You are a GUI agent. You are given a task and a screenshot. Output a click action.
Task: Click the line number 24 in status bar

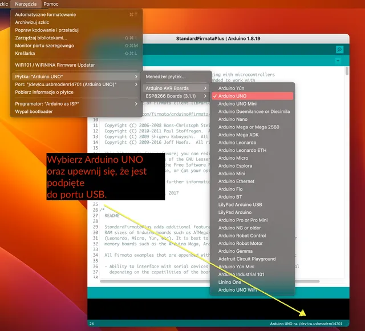pos(92,324)
